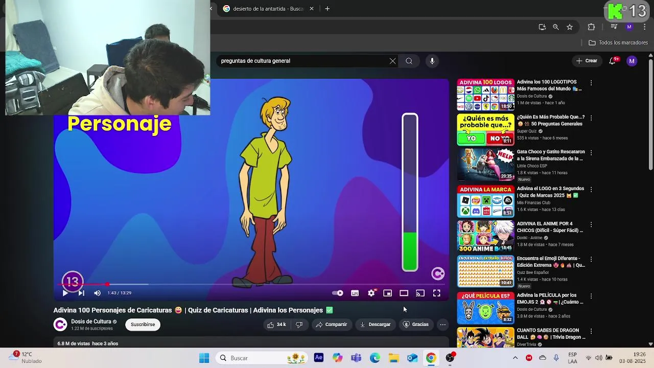
Task: Open 'Adivina el LOGO en 3 Segundos' video
Action: (485, 201)
